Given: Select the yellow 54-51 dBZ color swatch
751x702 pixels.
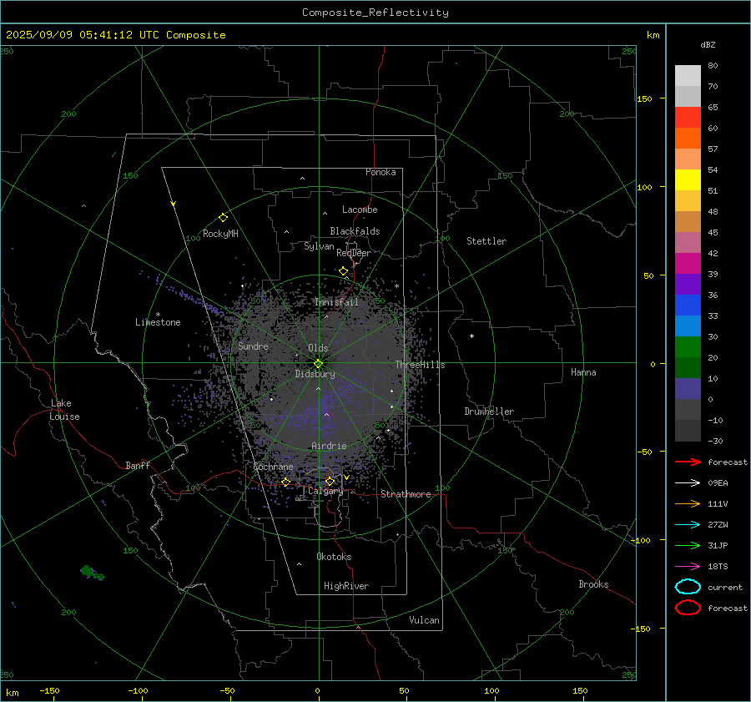Looking at the screenshot, I should click(x=688, y=179).
